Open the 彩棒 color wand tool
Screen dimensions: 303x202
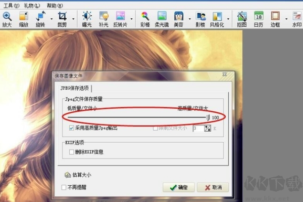click(145, 19)
